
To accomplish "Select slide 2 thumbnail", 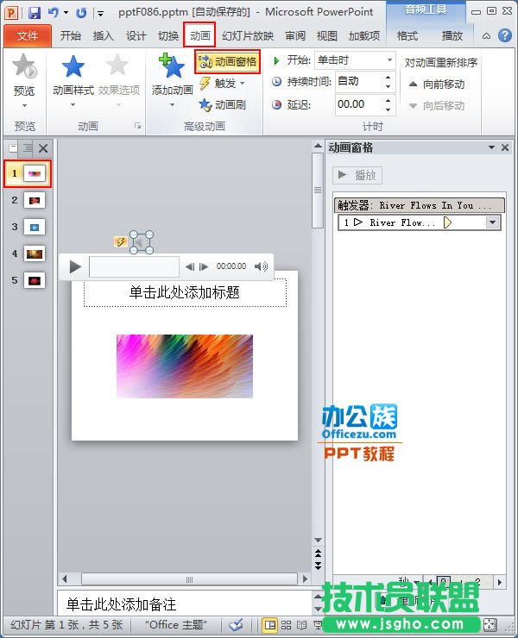I will pyautogui.click(x=35, y=200).
